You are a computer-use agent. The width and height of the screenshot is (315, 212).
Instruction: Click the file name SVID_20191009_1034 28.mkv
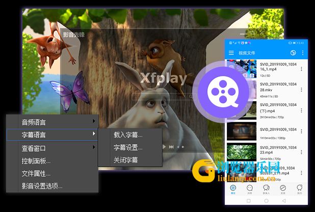coord(278,87)
